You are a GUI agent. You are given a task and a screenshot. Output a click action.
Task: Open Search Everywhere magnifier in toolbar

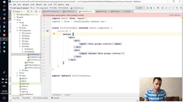pos(181,8)
